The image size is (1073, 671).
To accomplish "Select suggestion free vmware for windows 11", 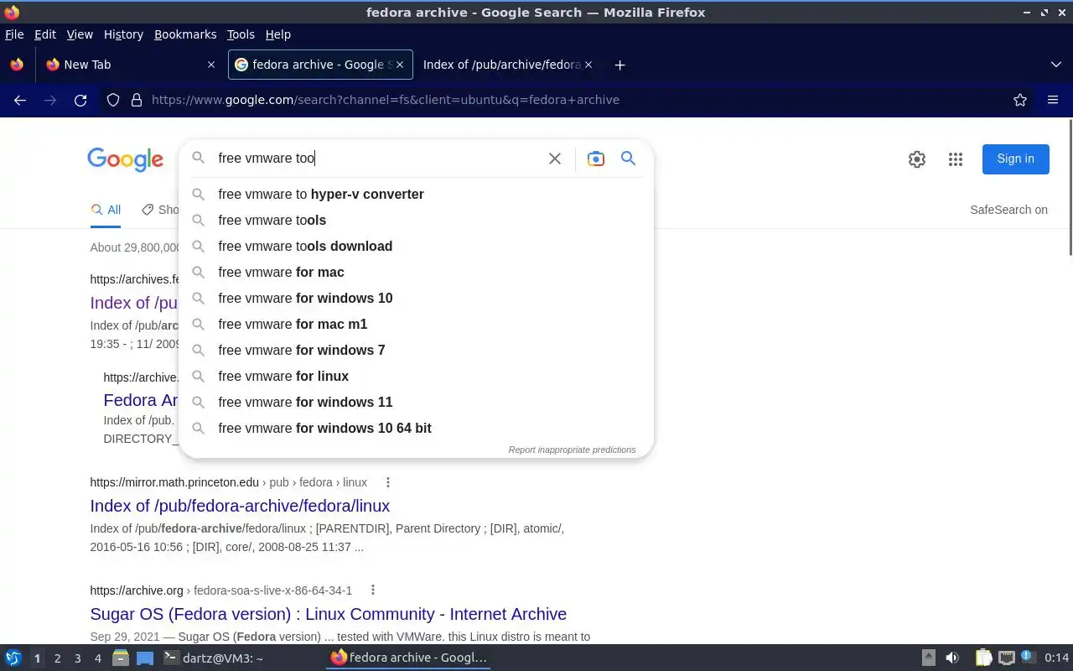I will 416,402.
